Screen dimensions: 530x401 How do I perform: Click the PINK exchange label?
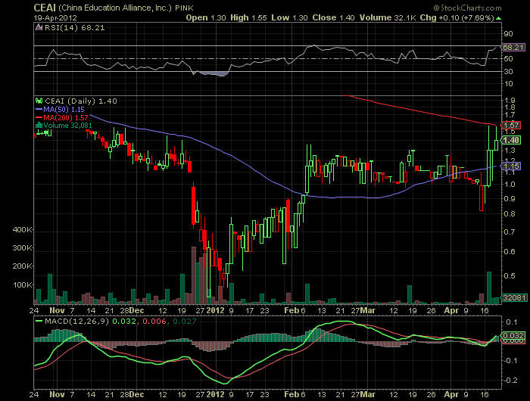[x=184, y=8]
